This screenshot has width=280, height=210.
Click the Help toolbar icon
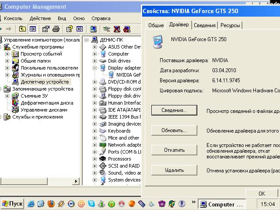tap(70, 29)
